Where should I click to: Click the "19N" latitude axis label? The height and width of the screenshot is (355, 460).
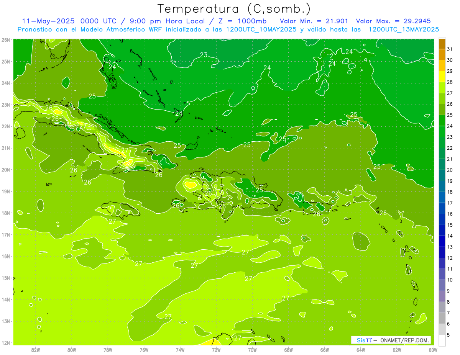6,191
